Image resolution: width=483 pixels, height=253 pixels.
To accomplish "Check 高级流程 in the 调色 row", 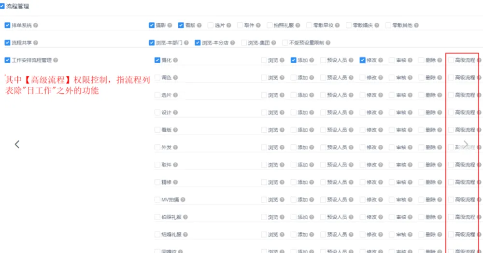I will pos(451,78).
